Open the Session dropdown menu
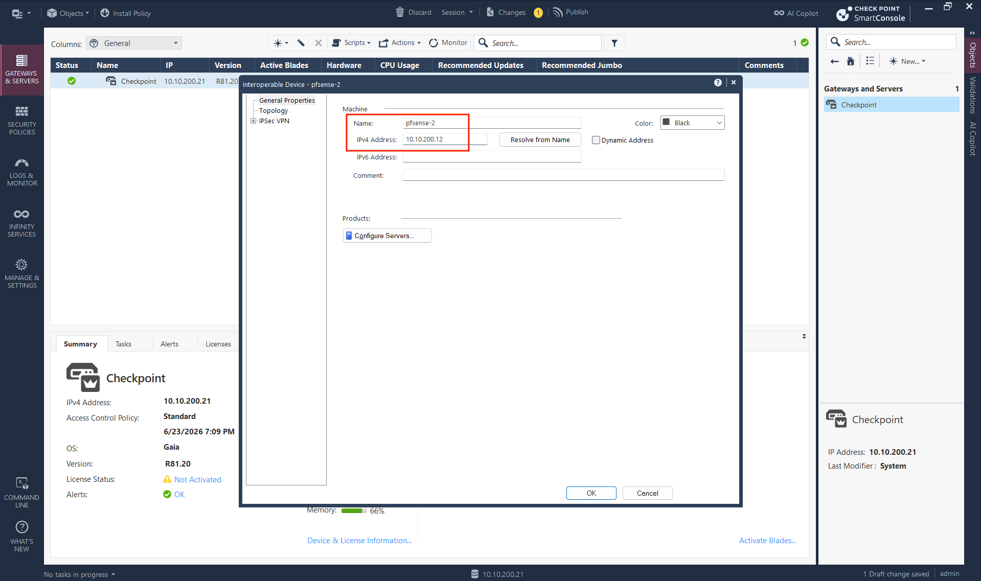This screenshot has height=581, width=981. [x=458, y=12]
